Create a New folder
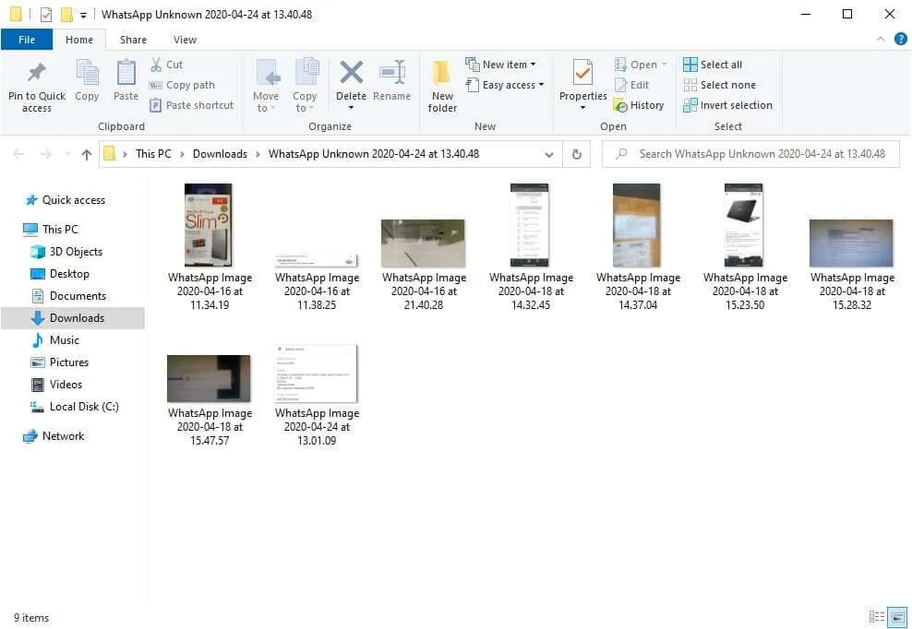The image size is (912, 629). 442,87
